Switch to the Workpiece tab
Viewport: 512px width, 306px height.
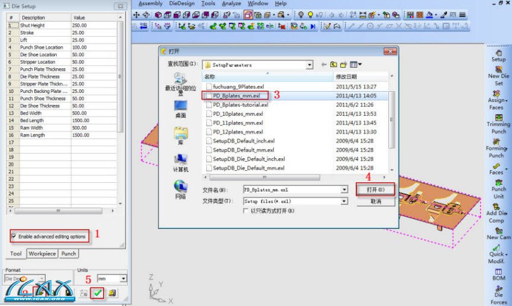pos(42,253)
